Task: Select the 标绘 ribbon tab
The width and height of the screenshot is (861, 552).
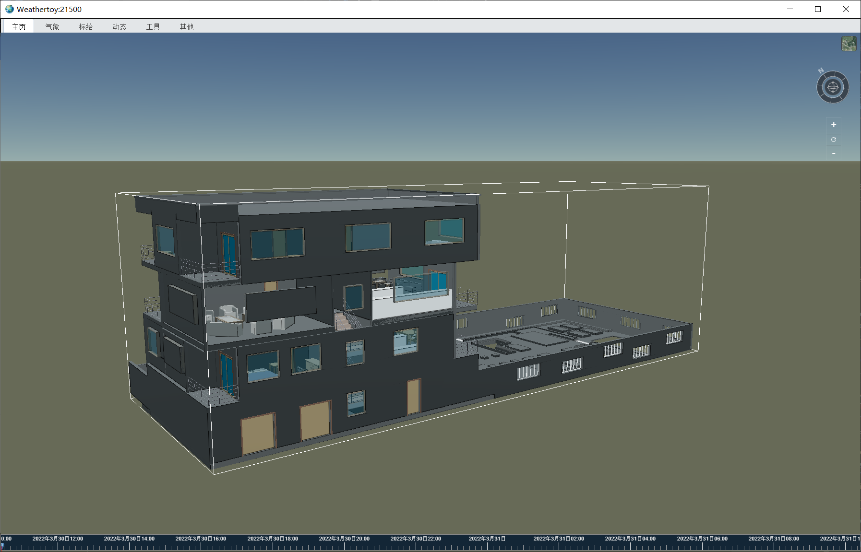Action: click(x=85, y=26)
